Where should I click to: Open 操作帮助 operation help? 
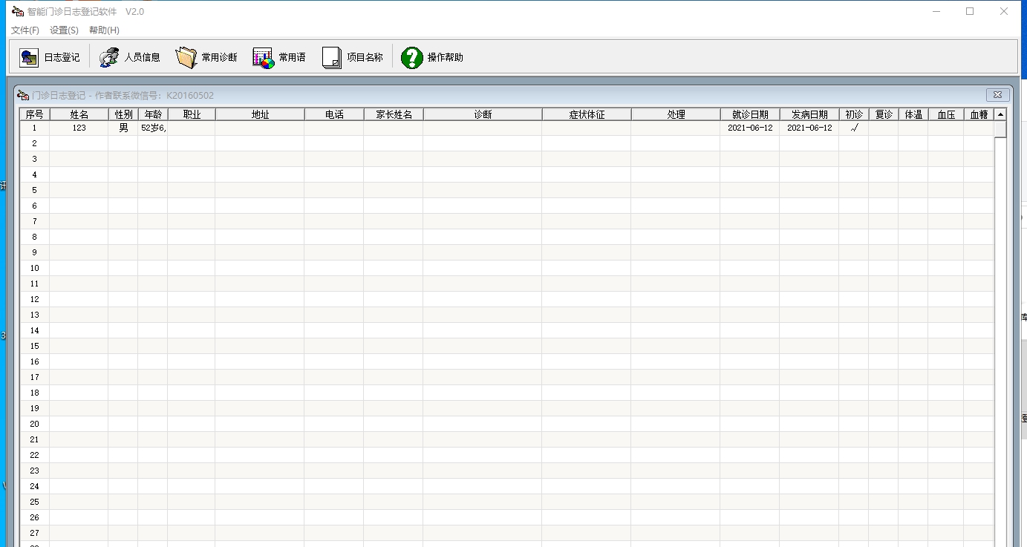pyautogui.click(x=432, y=57)
